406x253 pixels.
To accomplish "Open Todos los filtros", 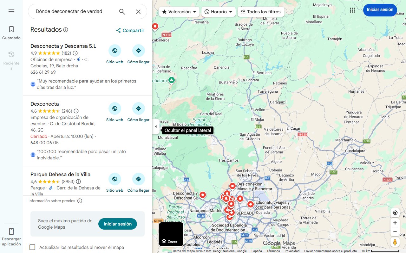I will (261, 11).
